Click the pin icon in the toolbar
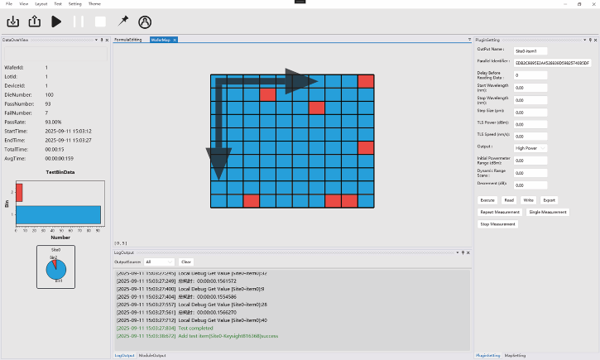Screen dimensions: 600x360 click(x=123, y=21)
